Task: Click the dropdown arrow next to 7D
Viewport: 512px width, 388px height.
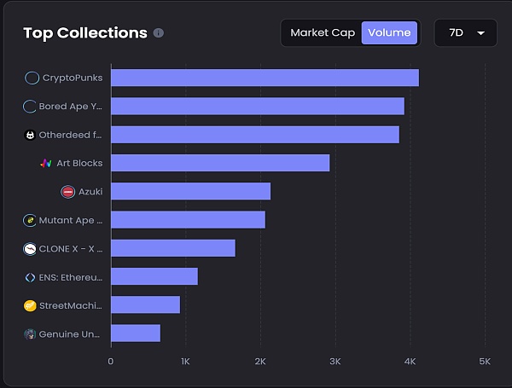Action: click(481, 33)
